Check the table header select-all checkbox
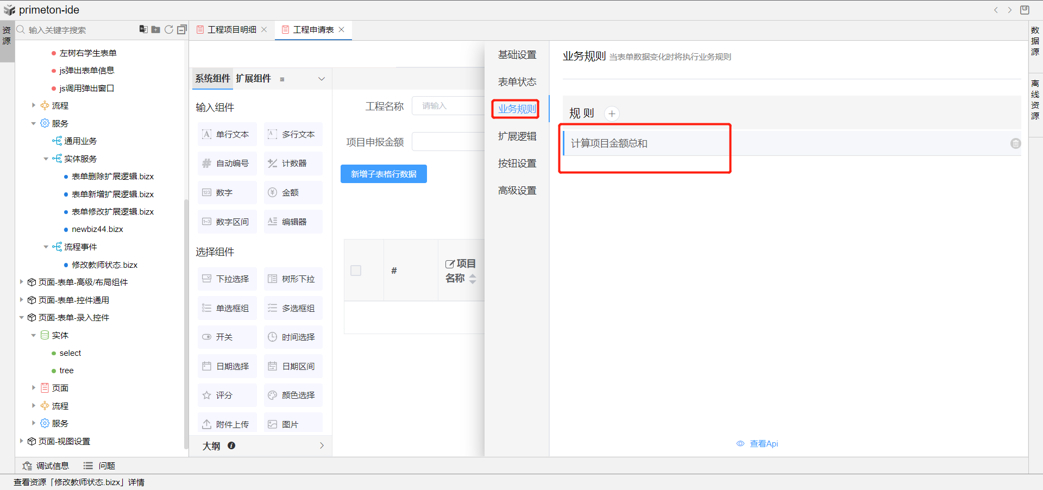 click(356, 271)
